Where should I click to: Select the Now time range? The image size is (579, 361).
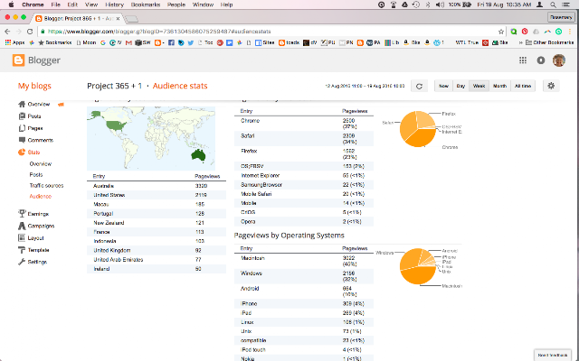[x=443, y=86]
